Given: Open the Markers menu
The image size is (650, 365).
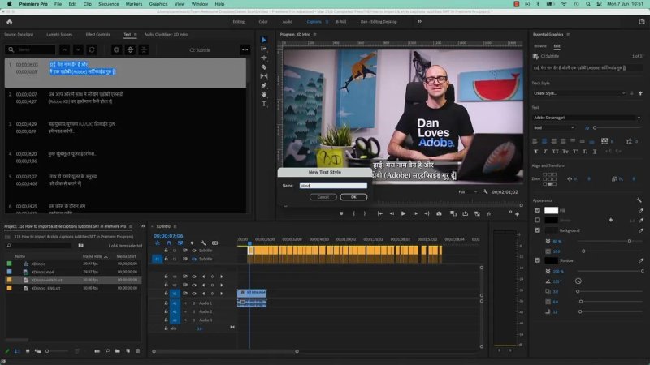Looking at the screenshot, I should 134,4.
